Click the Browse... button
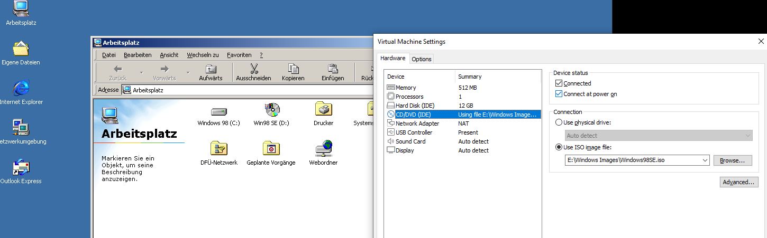This screenshot has width=767, height=238. [733, 160]
